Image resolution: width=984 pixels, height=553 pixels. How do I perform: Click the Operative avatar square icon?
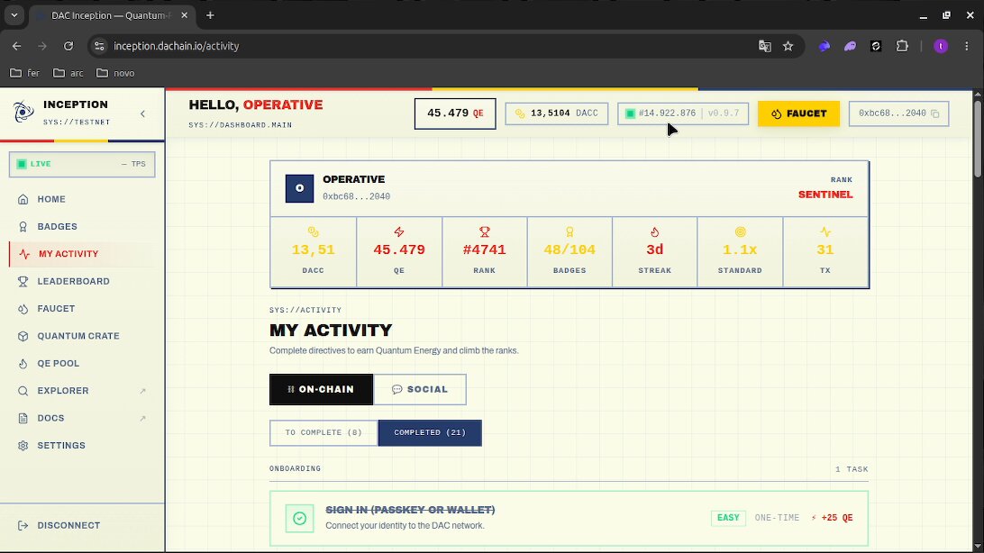pos(299,188)
